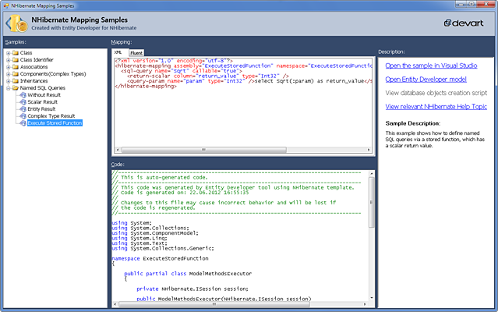This screenshot has width=498, height=312.
Task: Click the Code pane horizontal scrollbar thumb
Action: point(214,304)
